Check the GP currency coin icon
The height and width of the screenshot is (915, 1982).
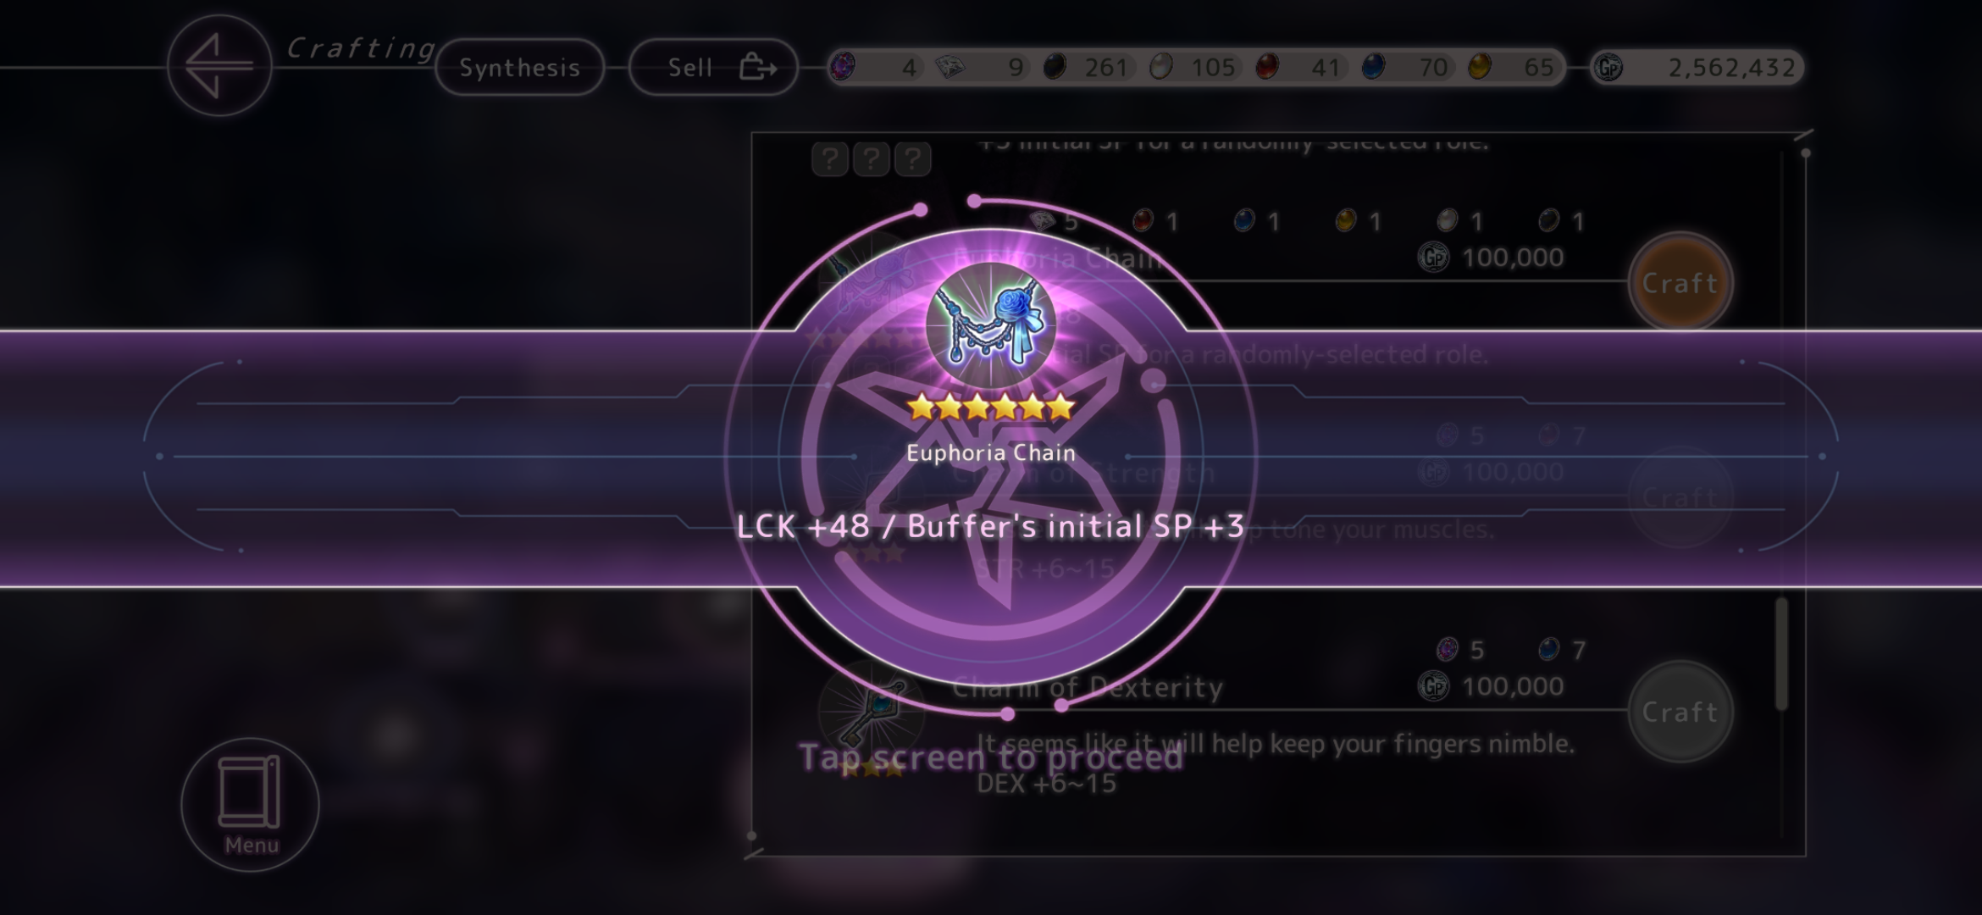point(1608,67)
